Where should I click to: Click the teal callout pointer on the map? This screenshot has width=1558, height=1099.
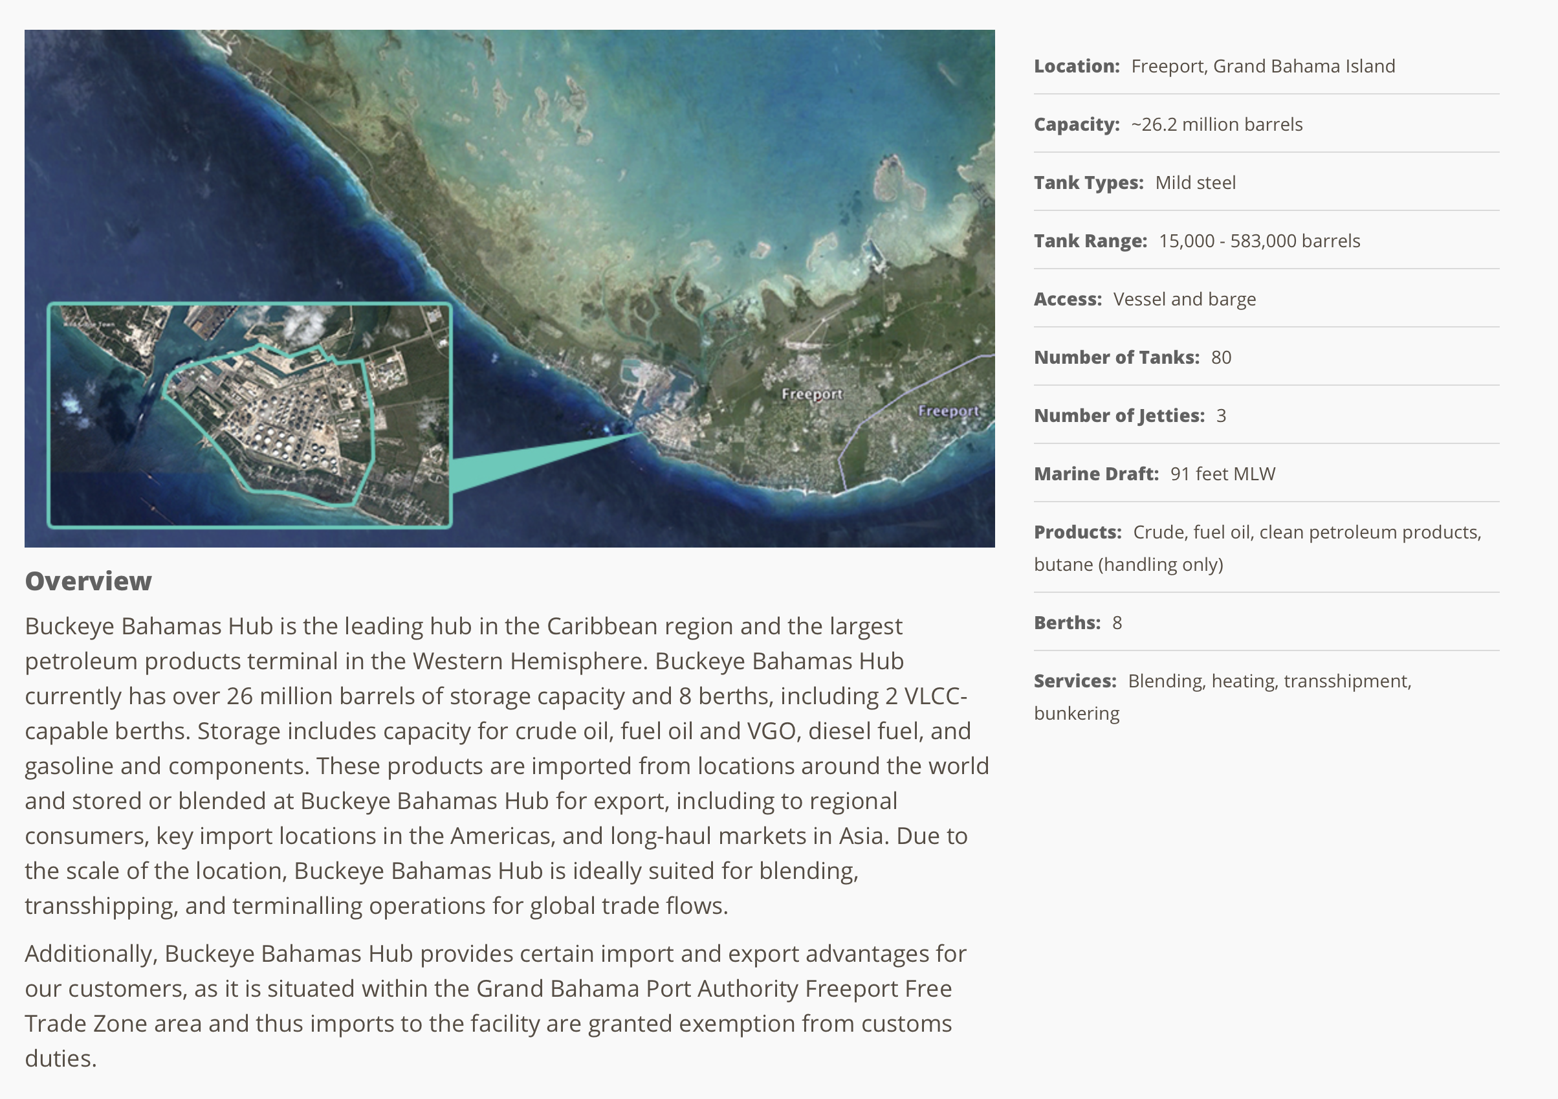pyautogui.click(x=547, y=461)
